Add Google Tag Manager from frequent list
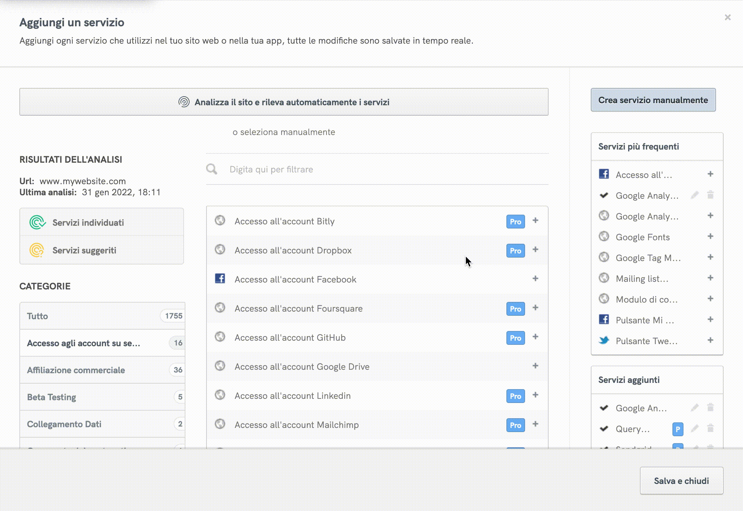Screen dimensions: 743x511 pyautogui.click(x=710, y=257)
